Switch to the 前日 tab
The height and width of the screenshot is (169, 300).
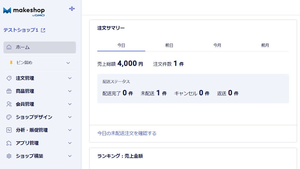click(x=169, y=46)
